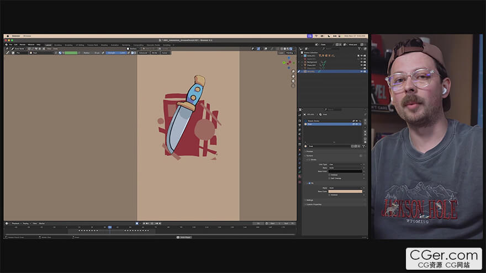Click the viewport navigation gizmo

pyautogui.click(x=288, y=62)
